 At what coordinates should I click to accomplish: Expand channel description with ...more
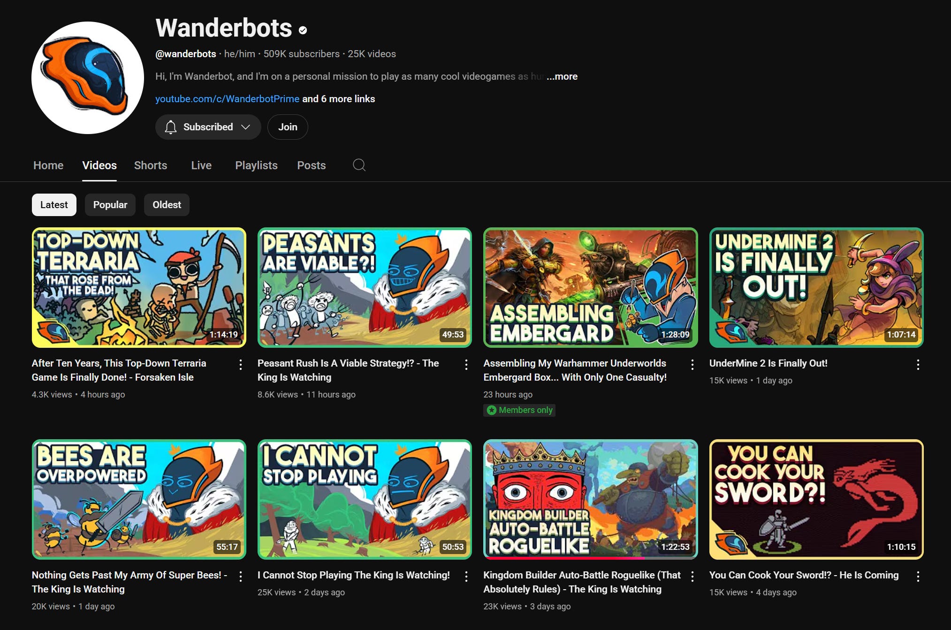pos(562,76)
